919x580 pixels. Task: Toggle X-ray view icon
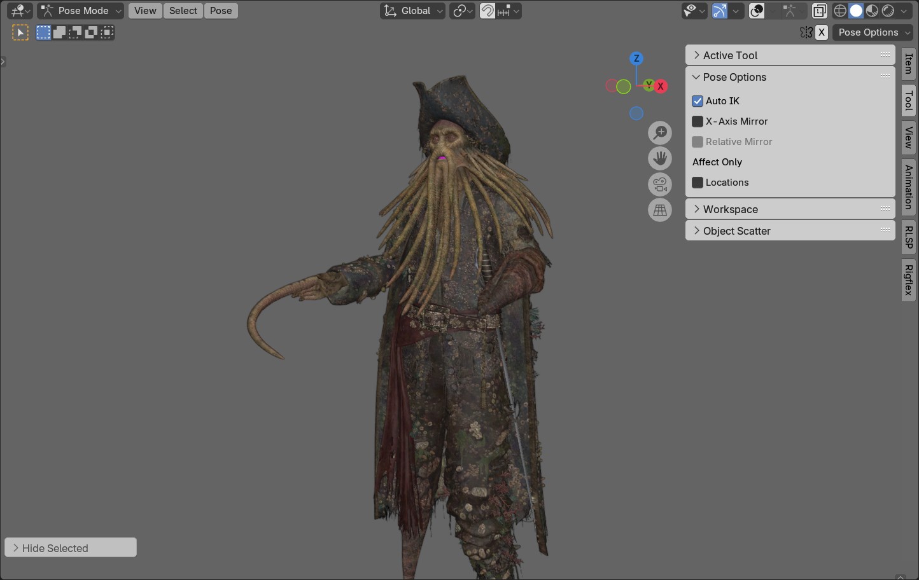pos(820,11)
